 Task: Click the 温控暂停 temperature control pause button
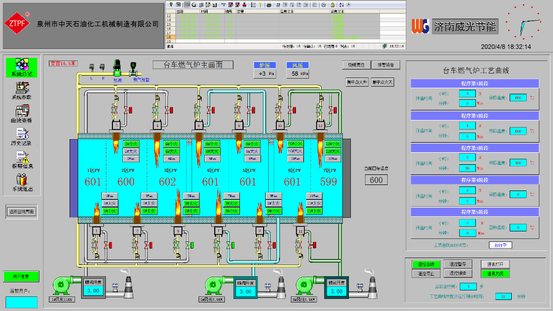[x=458, y=264]
